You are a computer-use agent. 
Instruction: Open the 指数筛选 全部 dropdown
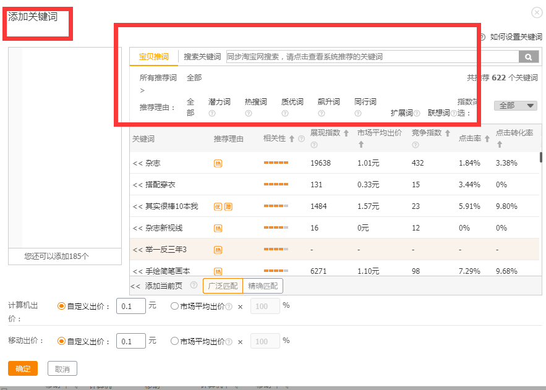pyautogui.click(x=515, y=106)
